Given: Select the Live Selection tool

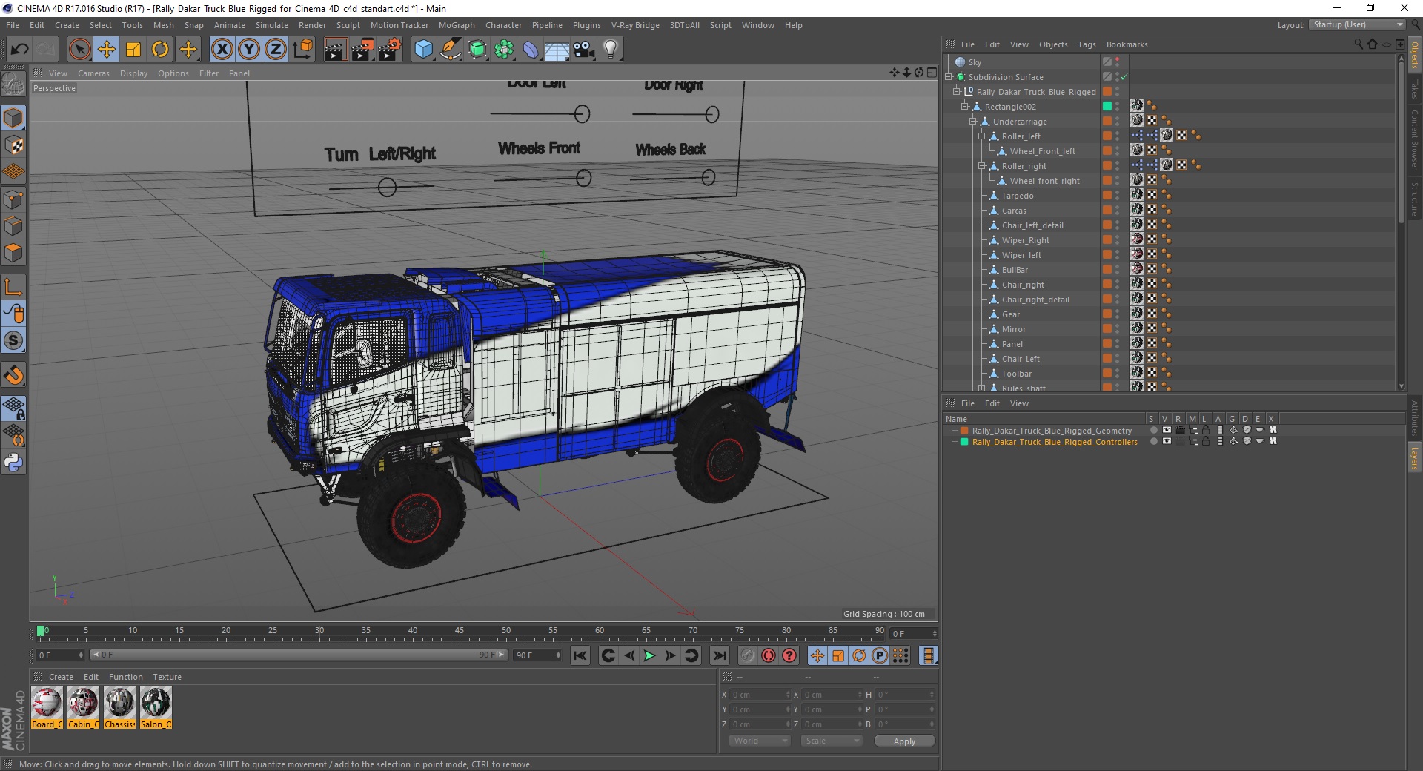Looking at the screenshot, I should 79,50.
